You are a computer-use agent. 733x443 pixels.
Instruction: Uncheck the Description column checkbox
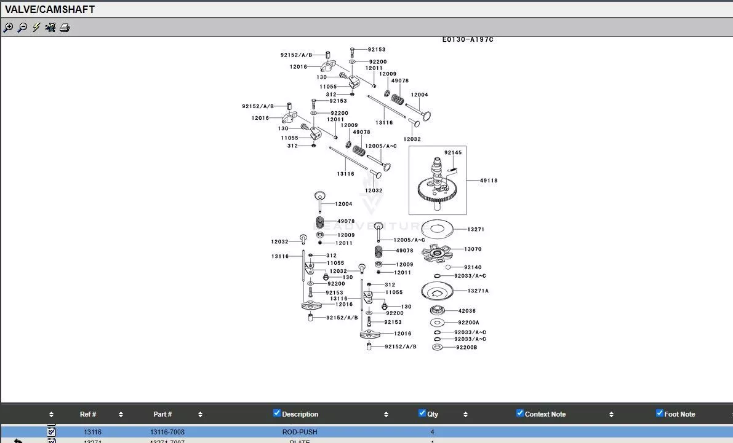(277, 414)
